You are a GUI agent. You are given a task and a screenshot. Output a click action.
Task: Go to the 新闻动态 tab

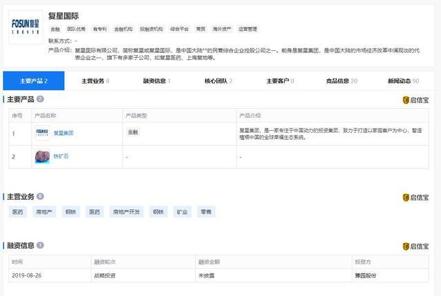point(403,81)
